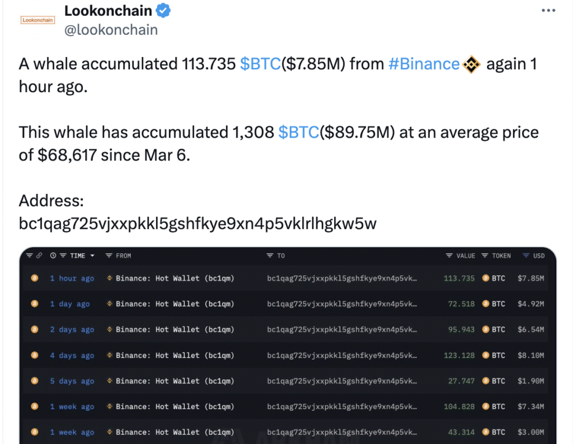Click the Binance logo emoji in the tweet
Screen dimensions: 573x444
point(472,65)
